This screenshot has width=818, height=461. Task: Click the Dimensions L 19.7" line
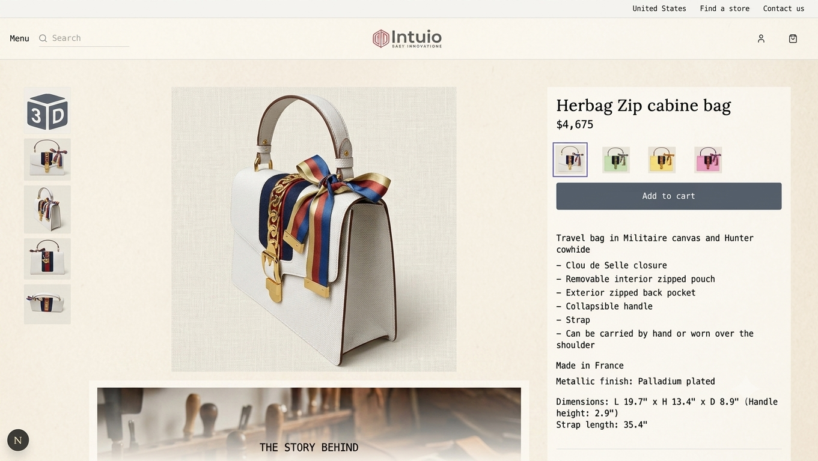point(667,408)
